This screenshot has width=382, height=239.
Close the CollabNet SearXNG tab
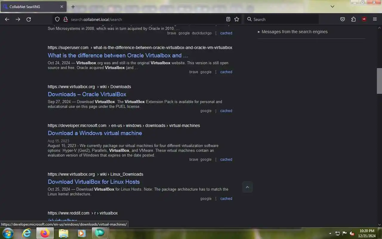62,7
